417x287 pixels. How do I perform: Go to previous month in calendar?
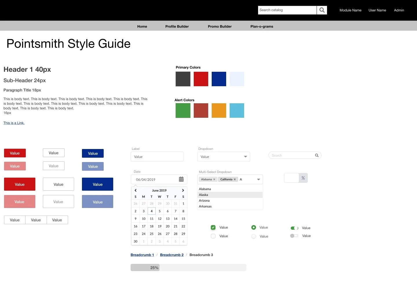pyautogui.click(x=136, y=190)
